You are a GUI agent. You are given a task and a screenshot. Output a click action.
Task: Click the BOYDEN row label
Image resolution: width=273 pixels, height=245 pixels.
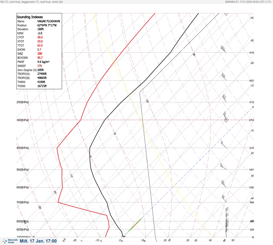pyautogui.click(x=23, y=58)
